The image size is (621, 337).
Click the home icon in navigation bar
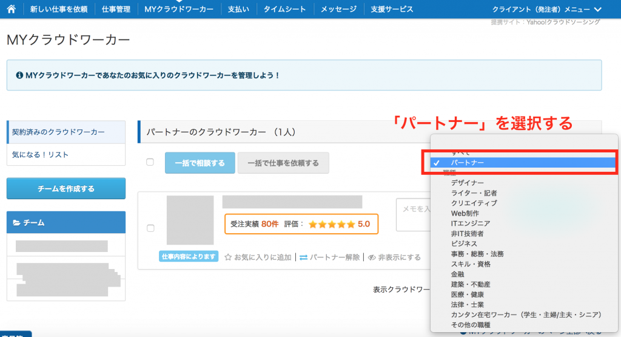(11, 9)
